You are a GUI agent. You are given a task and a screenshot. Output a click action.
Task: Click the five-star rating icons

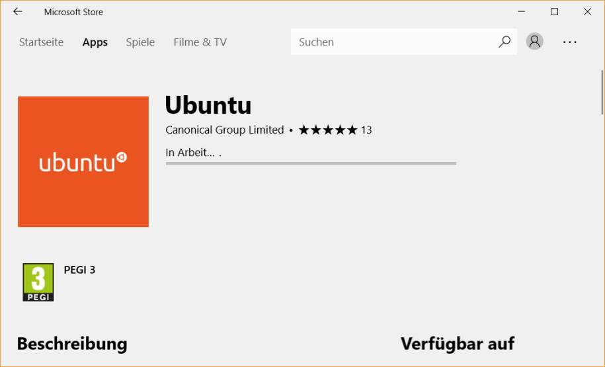[x=328, y=130]
